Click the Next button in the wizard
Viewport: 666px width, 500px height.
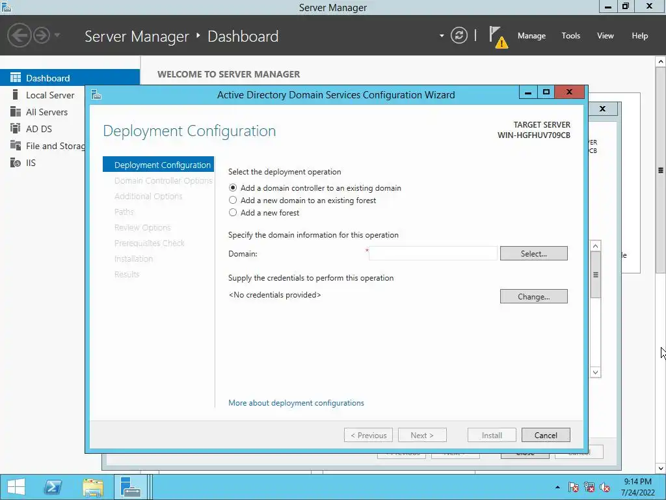[422, 435]
